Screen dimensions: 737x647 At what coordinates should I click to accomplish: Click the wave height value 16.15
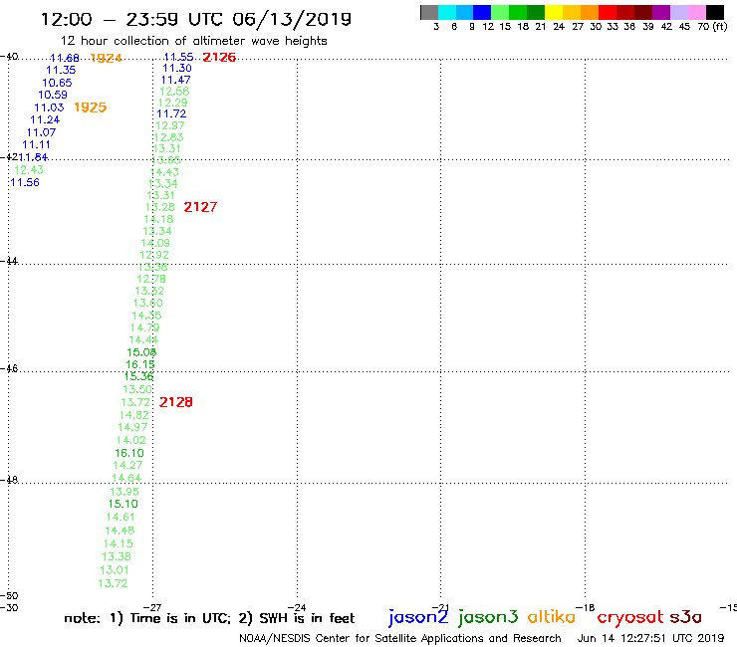(x=140, y=364)
